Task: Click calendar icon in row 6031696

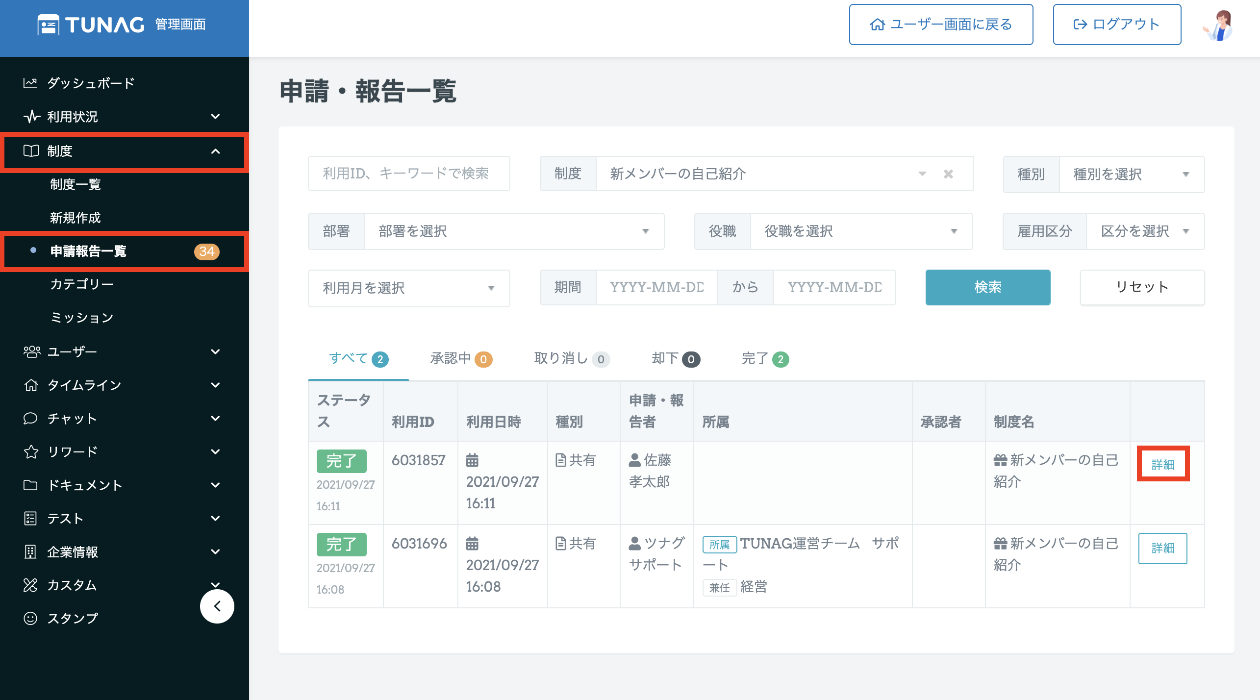Action: (472, 543)
